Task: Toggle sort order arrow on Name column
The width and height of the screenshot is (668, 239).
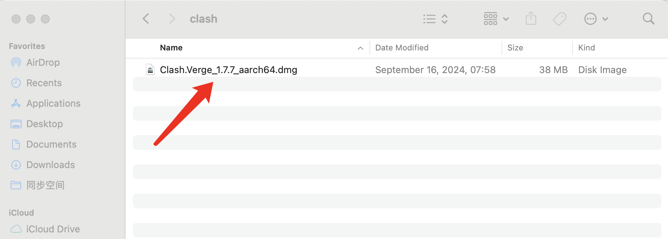Action: (x=360, y=48)
